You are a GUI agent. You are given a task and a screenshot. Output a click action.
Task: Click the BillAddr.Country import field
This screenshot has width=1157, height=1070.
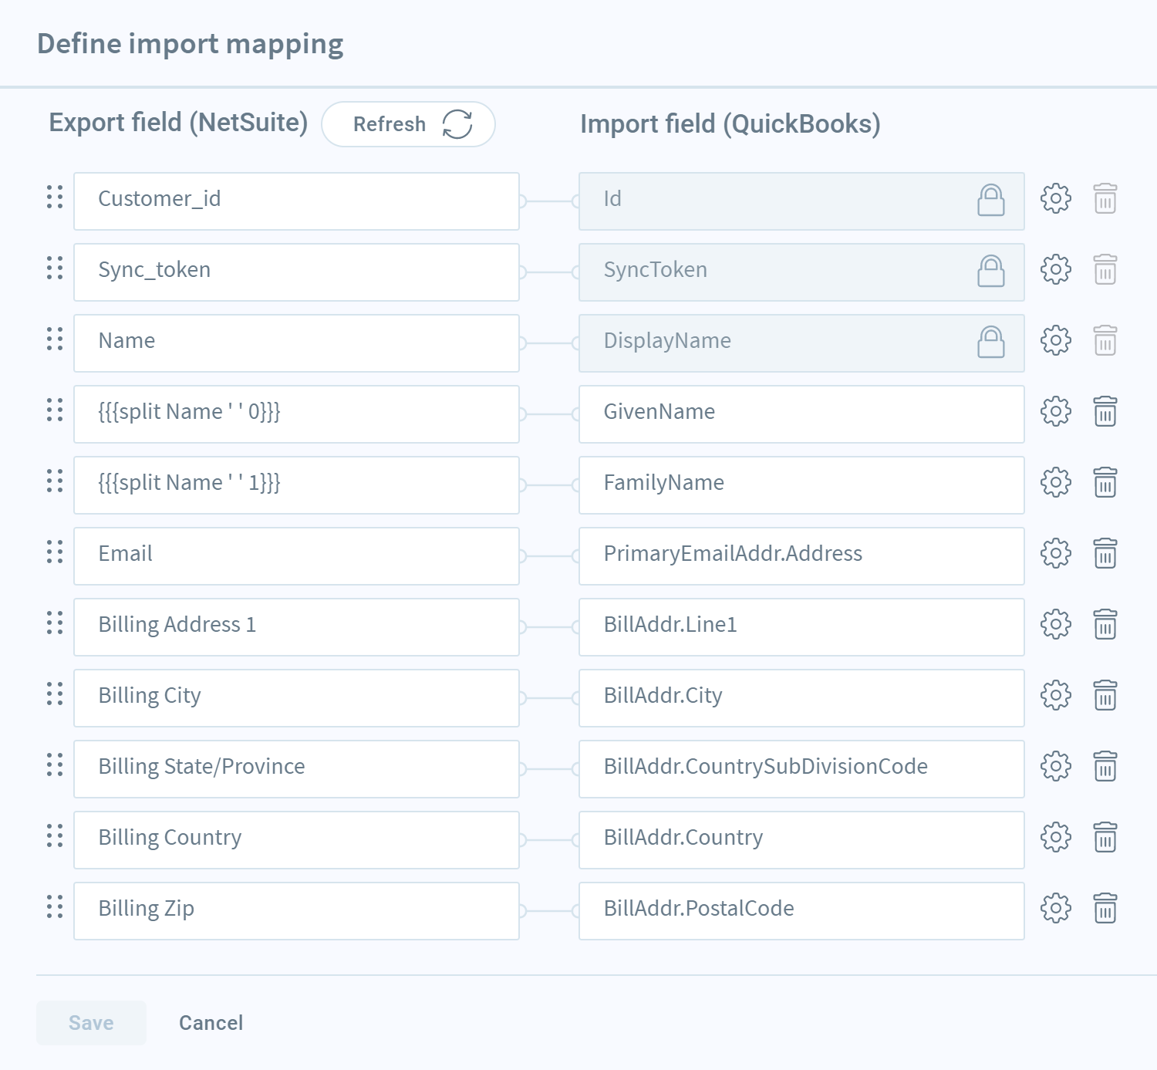tap(801, 840)
